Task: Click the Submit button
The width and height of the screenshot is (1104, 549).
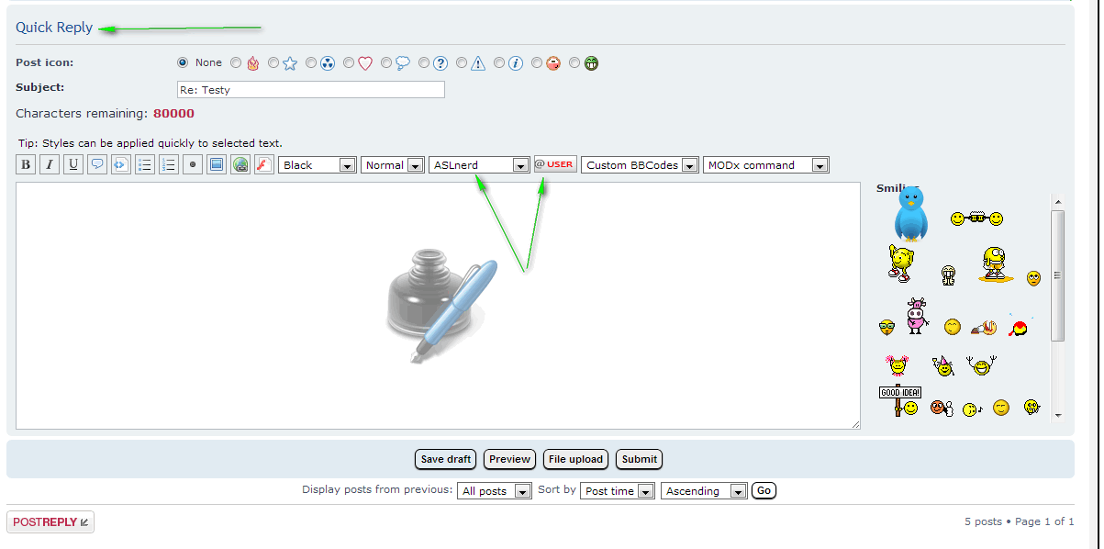Action: [639, 459]
